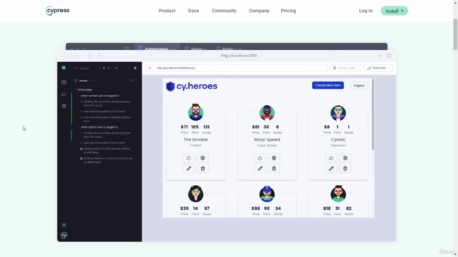Viewport: 458px width, 257px height.
Task: Click the cy.heroes shield logo
Action: pyautogui.click(x=170, y=86)
